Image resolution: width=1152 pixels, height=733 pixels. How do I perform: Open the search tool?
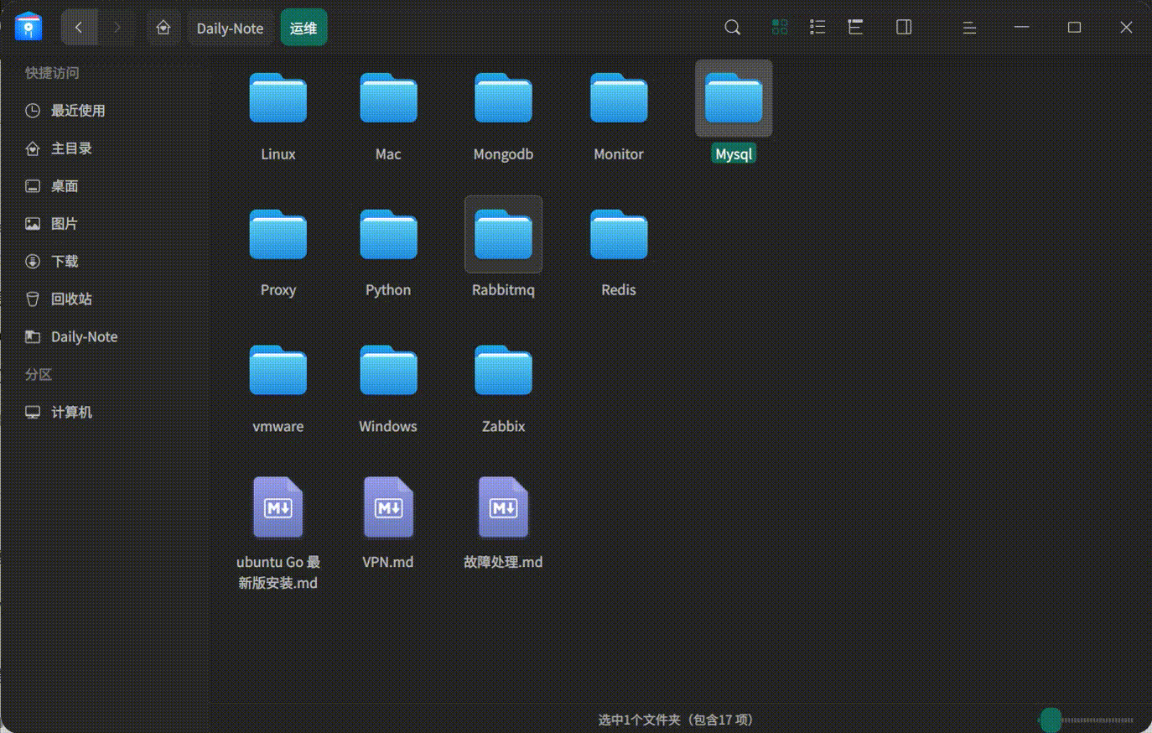tap(732, 28)
